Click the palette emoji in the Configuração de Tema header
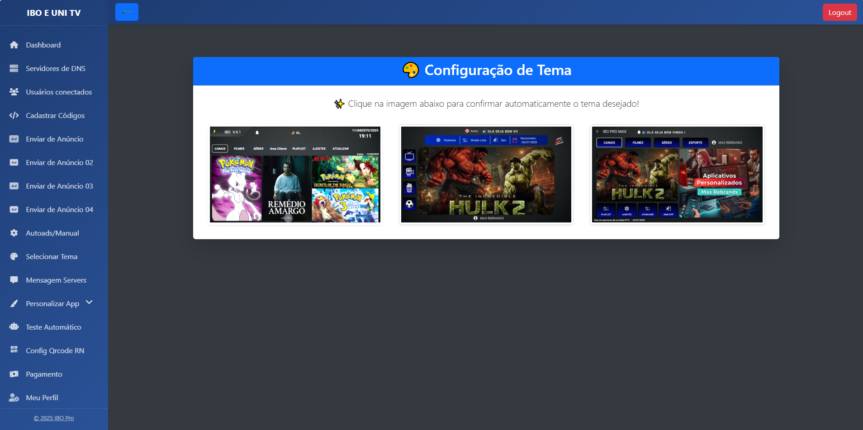 point(411,70)
